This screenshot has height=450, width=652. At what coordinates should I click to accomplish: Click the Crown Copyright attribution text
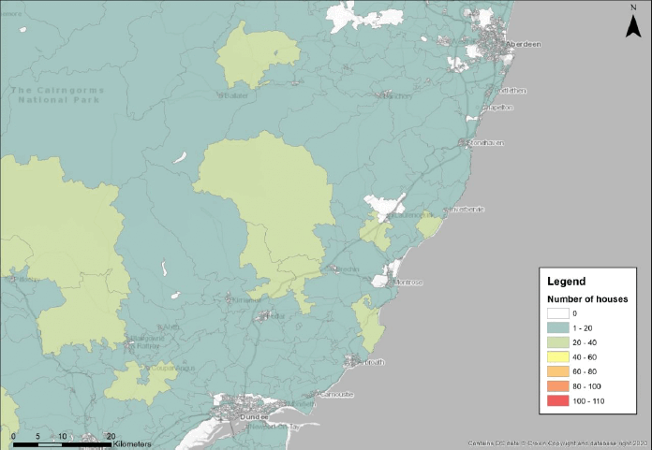(x=557, y=443)
